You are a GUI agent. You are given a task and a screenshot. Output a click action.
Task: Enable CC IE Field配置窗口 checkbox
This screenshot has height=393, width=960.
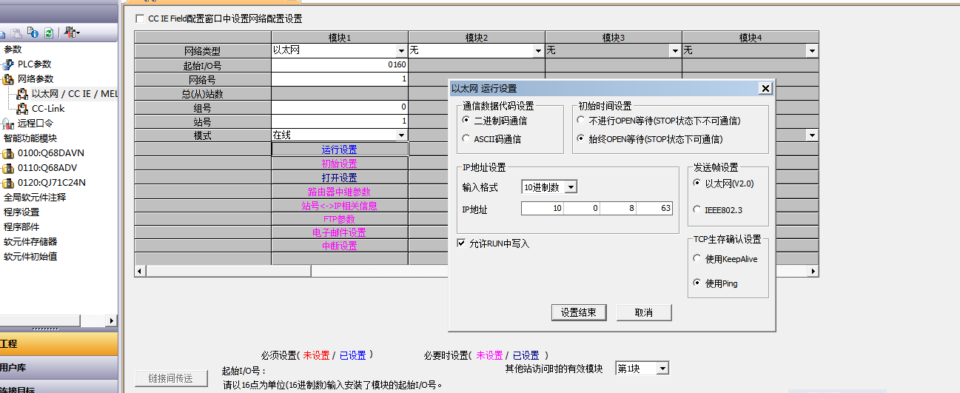[x=141, y=19]
